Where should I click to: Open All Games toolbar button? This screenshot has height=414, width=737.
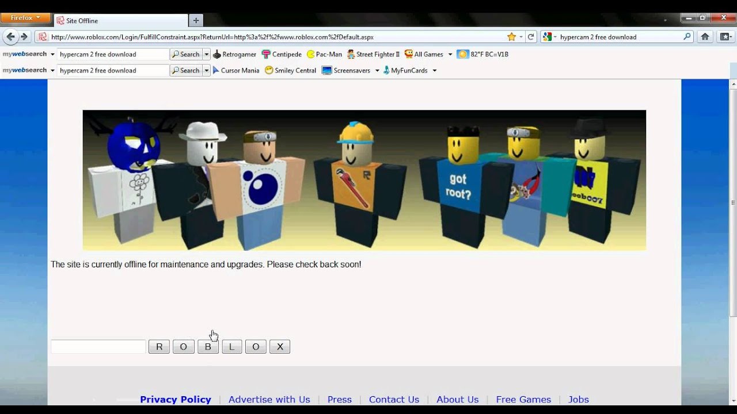pyautogui.click(x=424, y=54)
